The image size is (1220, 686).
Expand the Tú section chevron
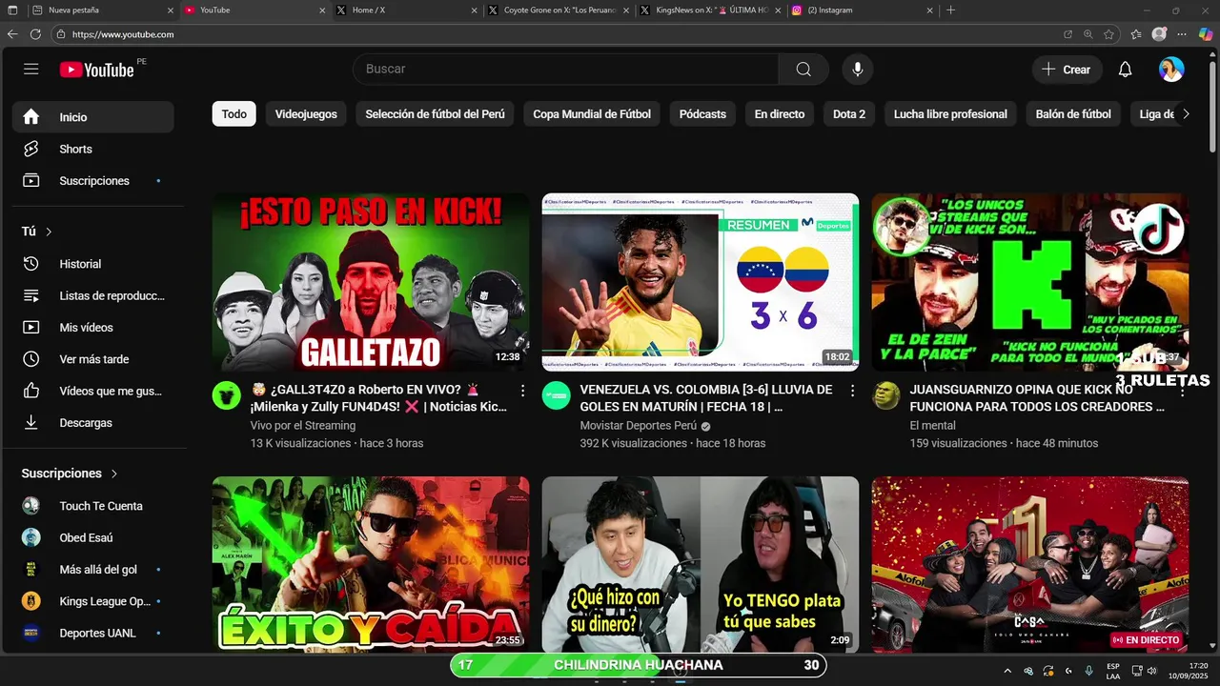(49, 232)
